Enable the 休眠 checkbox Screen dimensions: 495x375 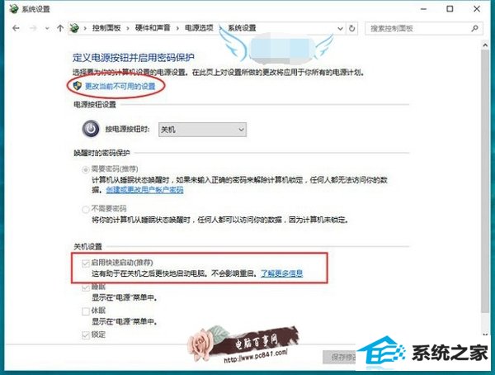(86, 311)
